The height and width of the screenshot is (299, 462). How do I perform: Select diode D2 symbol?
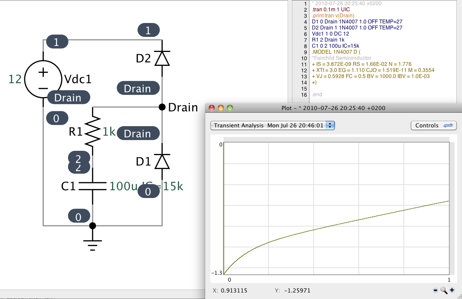(x=162, y=58)
